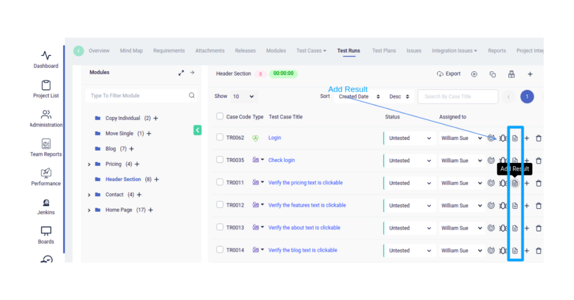Screen dimensions: 574x300
Task: Click the delete trash icon for TR0062
Action: pyautogui.click(x=539, y=138)
